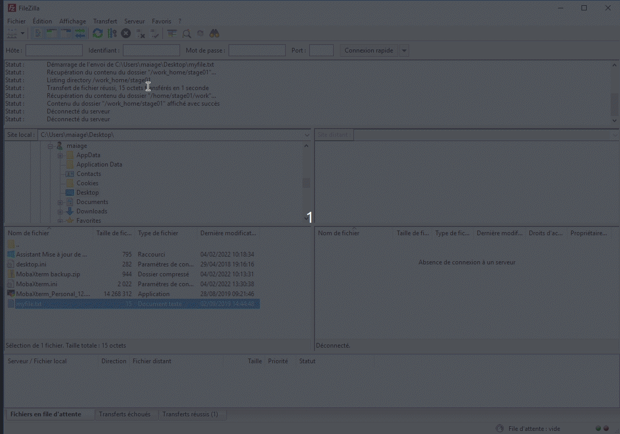The height and width of the screenshot is (434, 620).
Task: Sort local files by Nom de fichier
Action: click(x=49, y=233)
